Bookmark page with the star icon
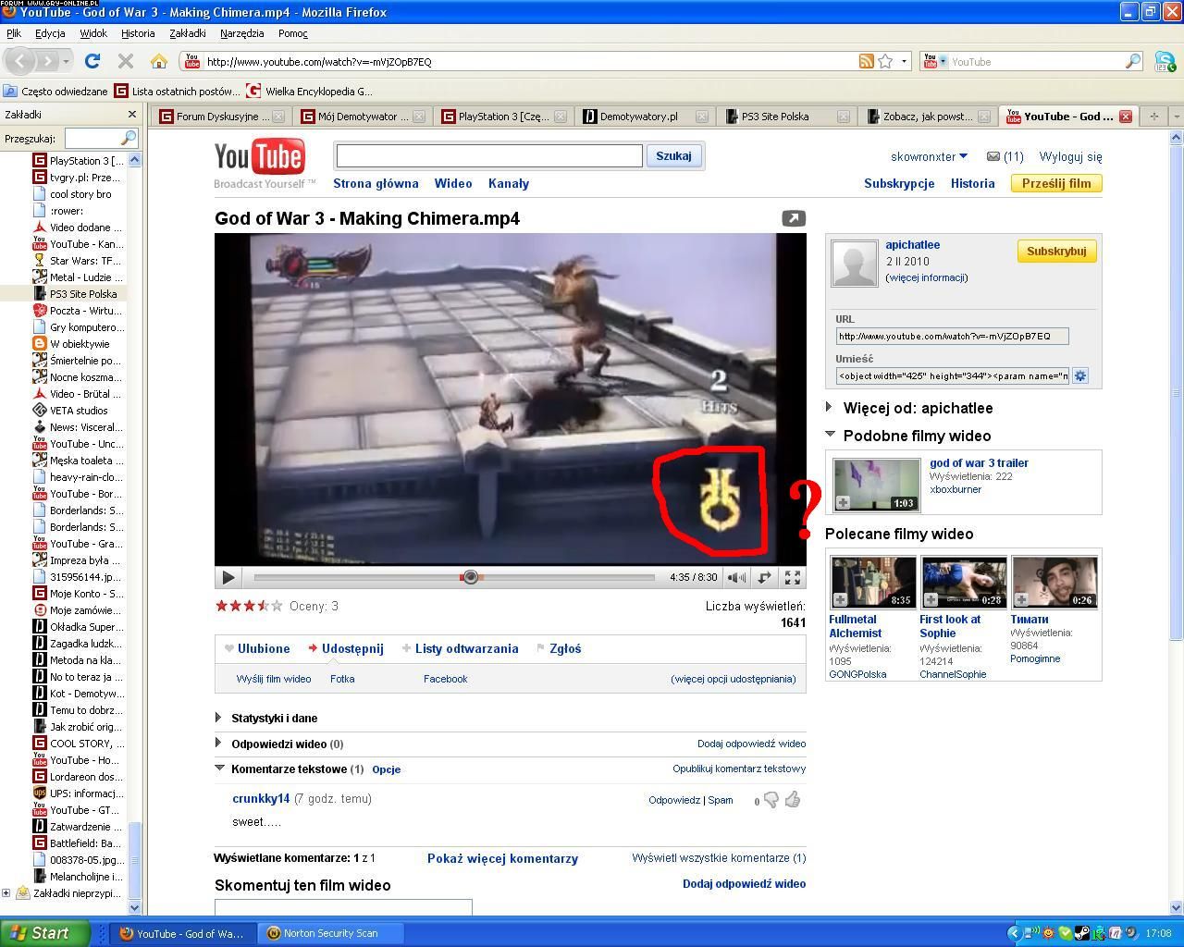 click(x=885, y=62)
